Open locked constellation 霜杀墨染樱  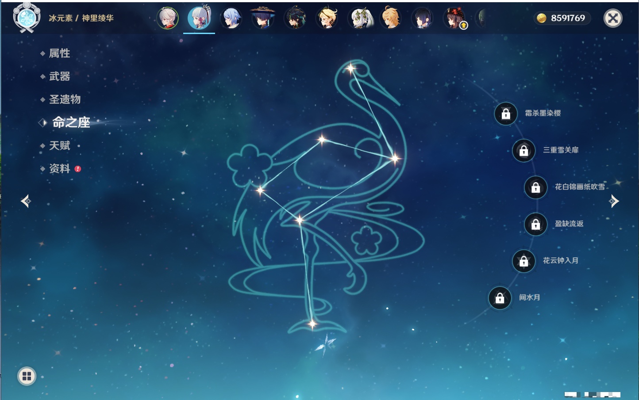coord(506,114)
